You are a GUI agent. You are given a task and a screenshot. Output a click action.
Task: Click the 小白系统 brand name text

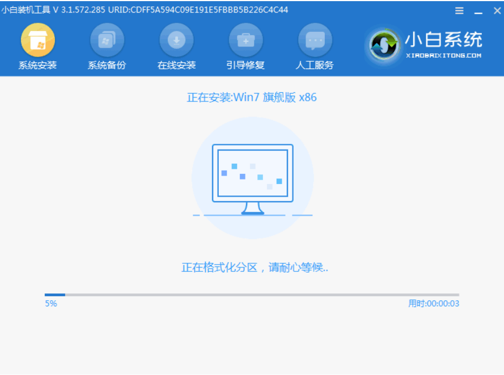pos(443,41)
